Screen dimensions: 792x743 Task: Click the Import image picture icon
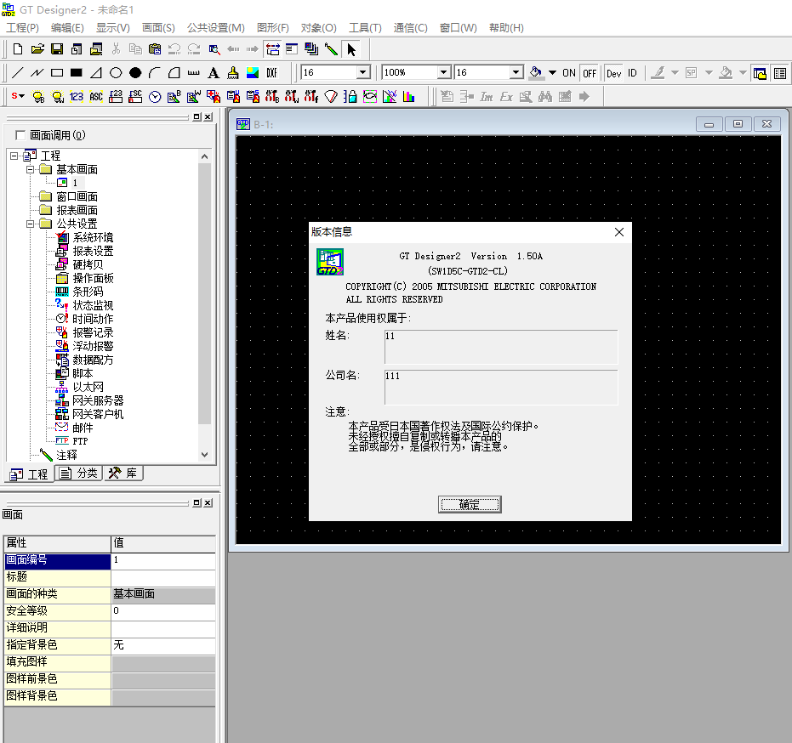(253, 73)
